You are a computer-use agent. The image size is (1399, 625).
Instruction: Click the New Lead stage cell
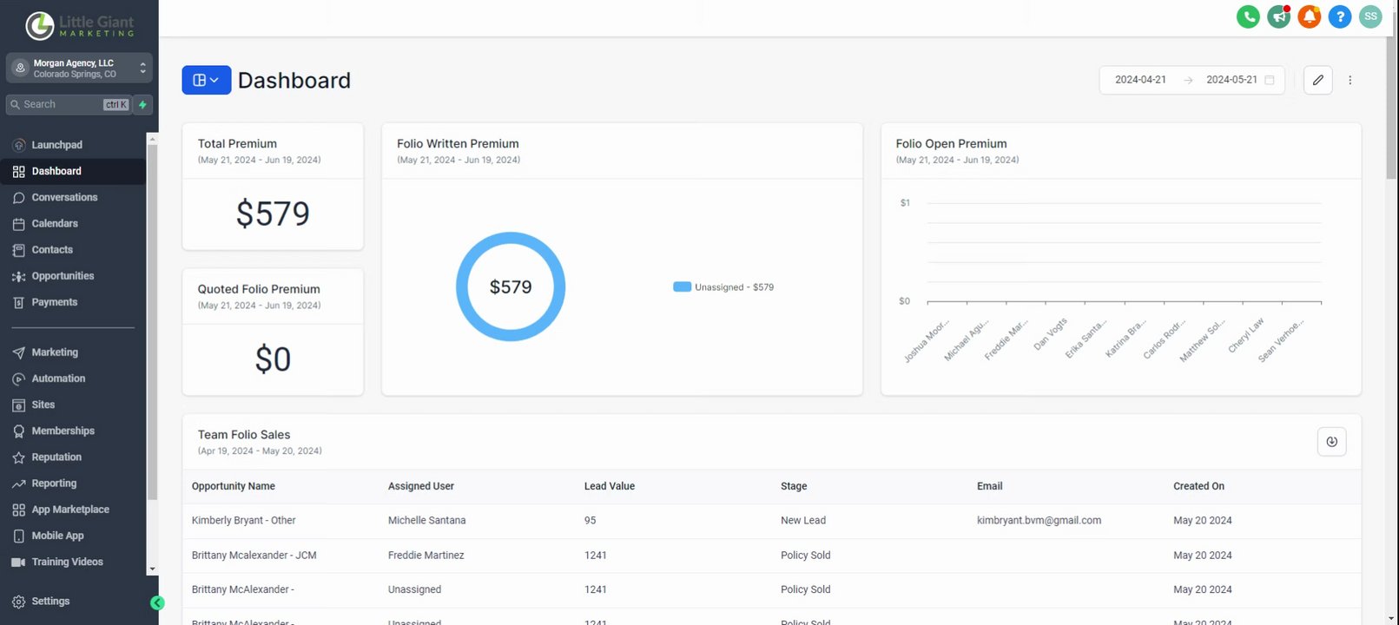(803, 521)
